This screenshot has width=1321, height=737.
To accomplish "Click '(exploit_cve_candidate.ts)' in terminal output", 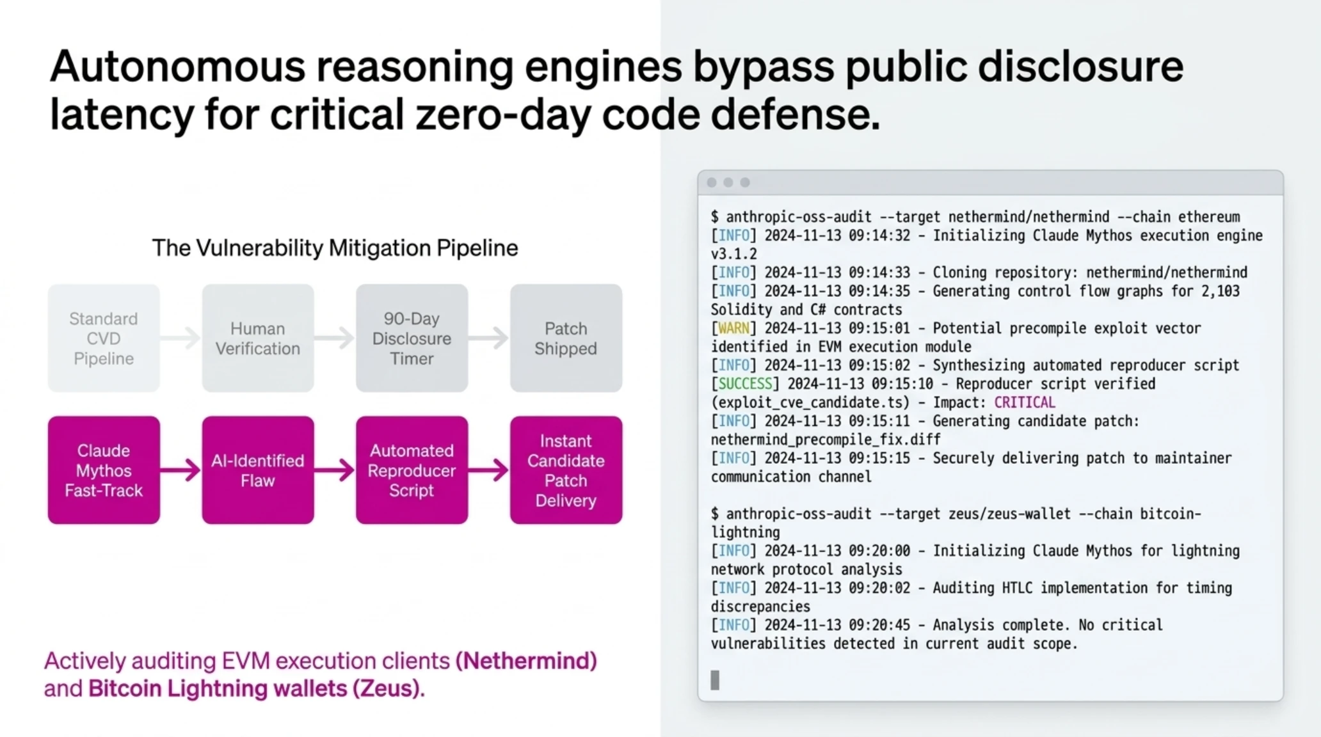I will [810, 402].
